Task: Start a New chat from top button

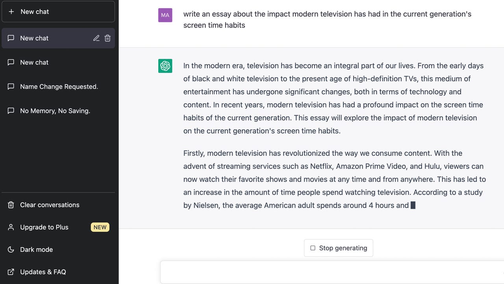Action: (x=58, y=11)
